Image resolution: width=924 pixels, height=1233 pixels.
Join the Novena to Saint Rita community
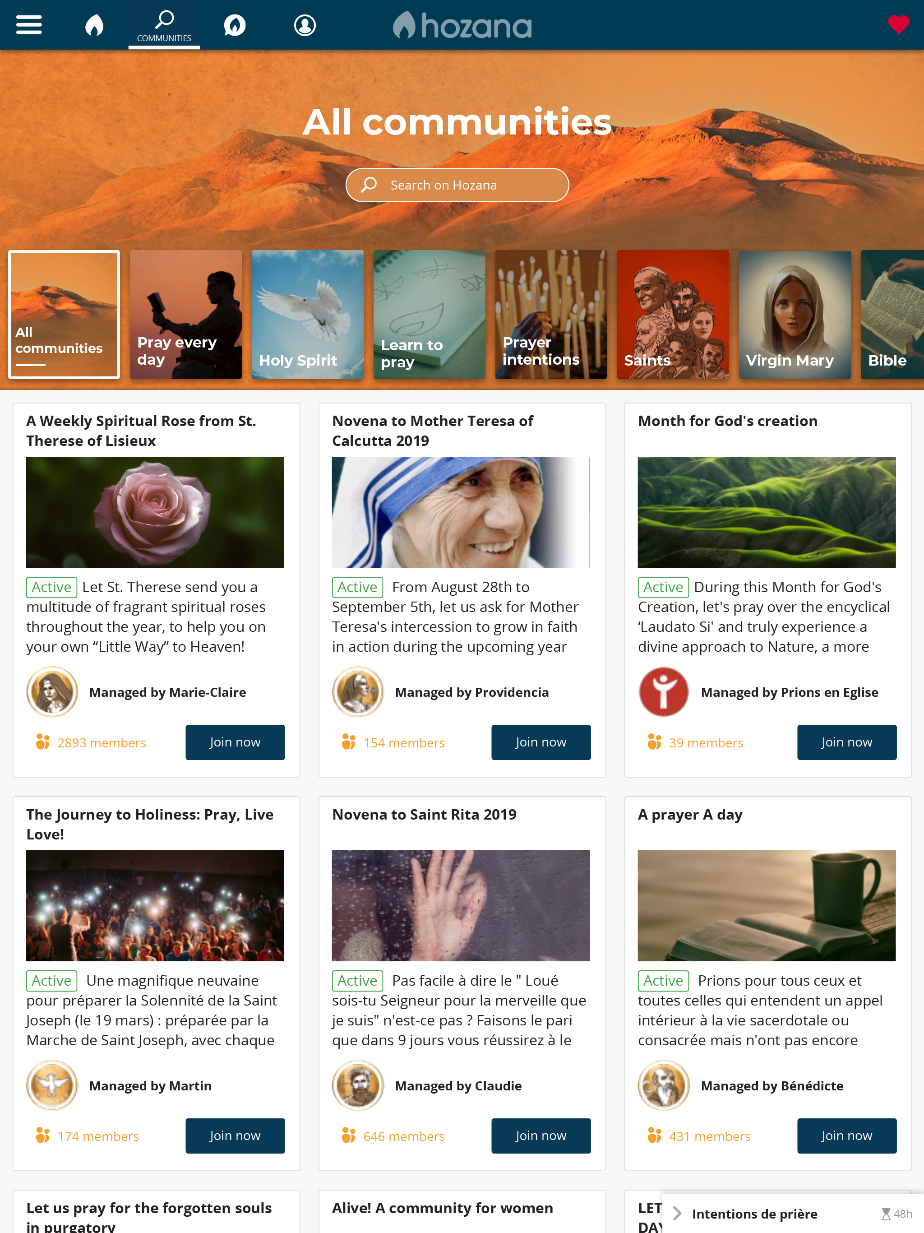tap(541, 1136)
